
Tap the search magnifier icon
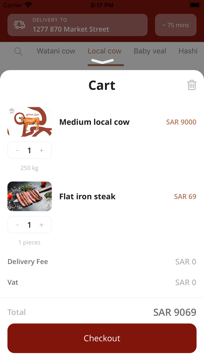pyautogui.click(x=18, y=51)
